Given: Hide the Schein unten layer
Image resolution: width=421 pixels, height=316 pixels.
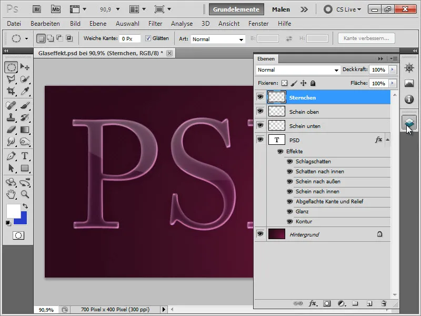Looking at the screenshot, I should pyautogui.click(x=260, y=125).
